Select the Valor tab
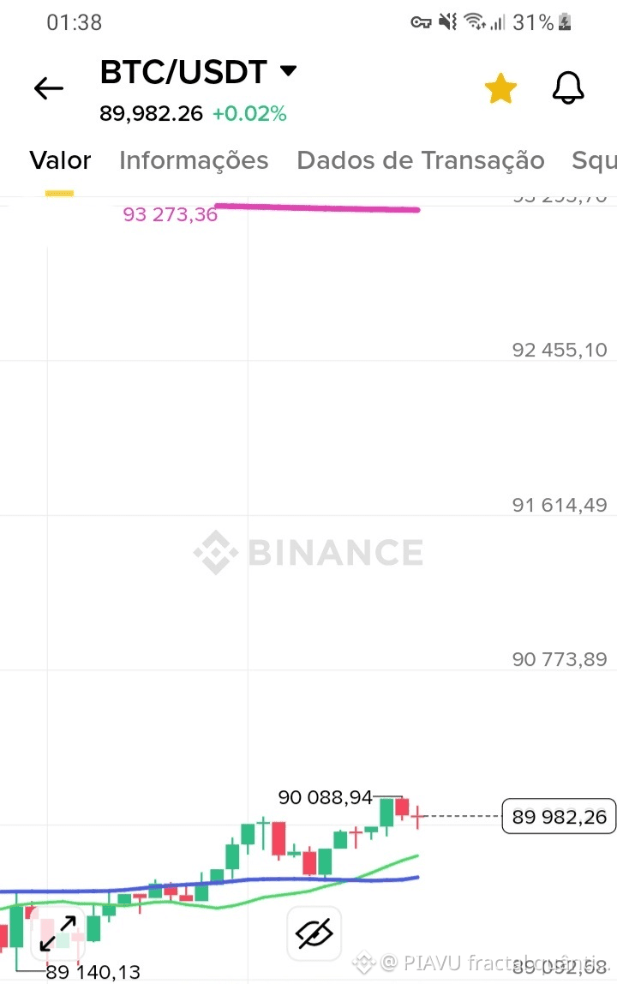Viewport: 617px width, 984px height. pos(60,160)
